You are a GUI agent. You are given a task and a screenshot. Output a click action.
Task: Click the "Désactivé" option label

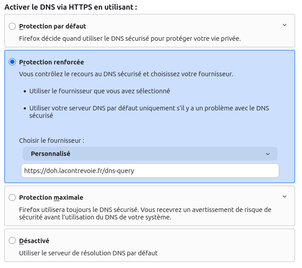click(x=34, y=241)
